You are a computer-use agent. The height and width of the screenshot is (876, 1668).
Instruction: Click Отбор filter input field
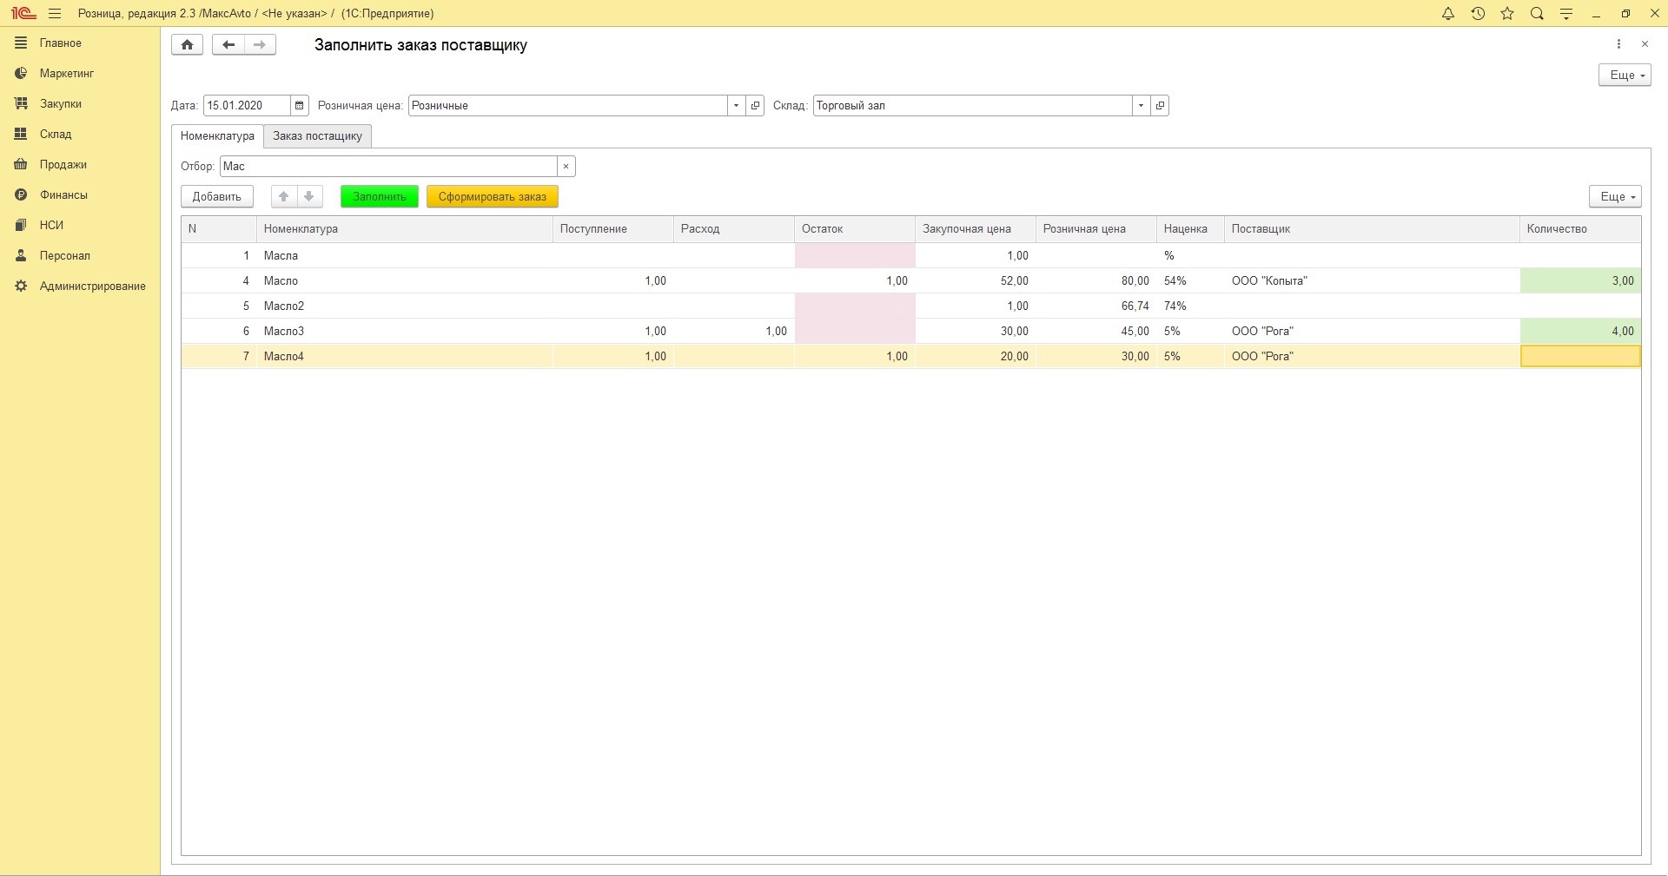(x=388, y=167)
